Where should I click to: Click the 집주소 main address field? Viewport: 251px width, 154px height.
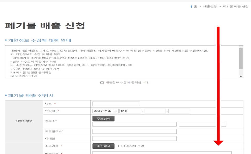134,124
